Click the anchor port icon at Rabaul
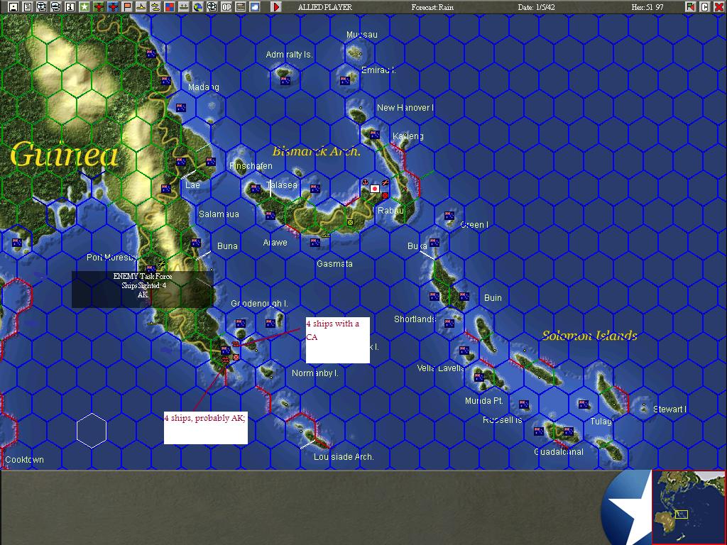Viewport: 727px width, 545px height. [x=365, y=182]
